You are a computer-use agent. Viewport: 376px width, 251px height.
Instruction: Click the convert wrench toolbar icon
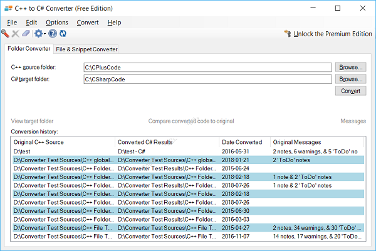tap(5, 34)
